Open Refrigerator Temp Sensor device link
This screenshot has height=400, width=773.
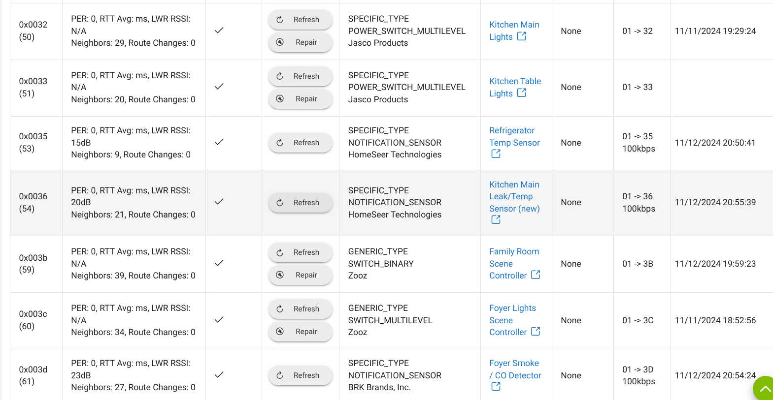[x=514, y=137]
